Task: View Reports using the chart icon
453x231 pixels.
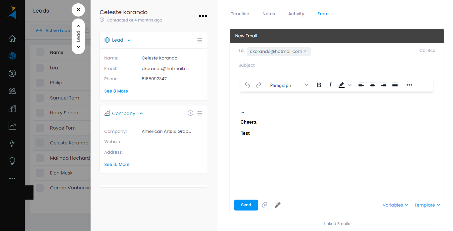Action: [x=12, y=126]
